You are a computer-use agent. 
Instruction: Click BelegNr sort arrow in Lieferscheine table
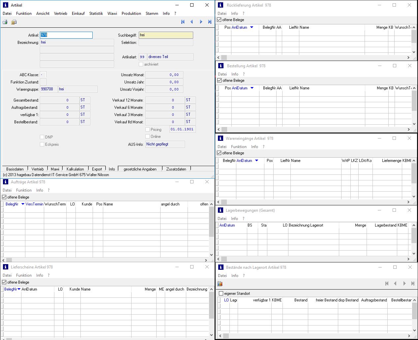point(19,289)
